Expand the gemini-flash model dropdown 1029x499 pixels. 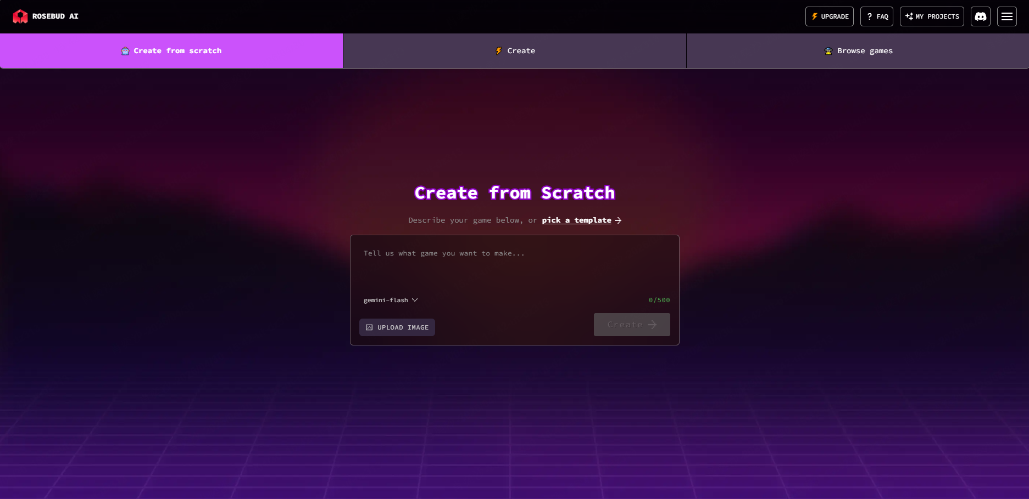tap(391, 300)
